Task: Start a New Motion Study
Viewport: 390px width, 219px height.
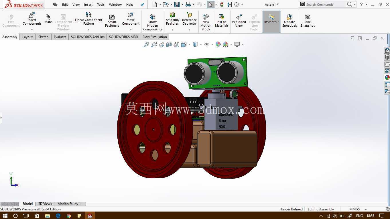Action: point(206,22)
